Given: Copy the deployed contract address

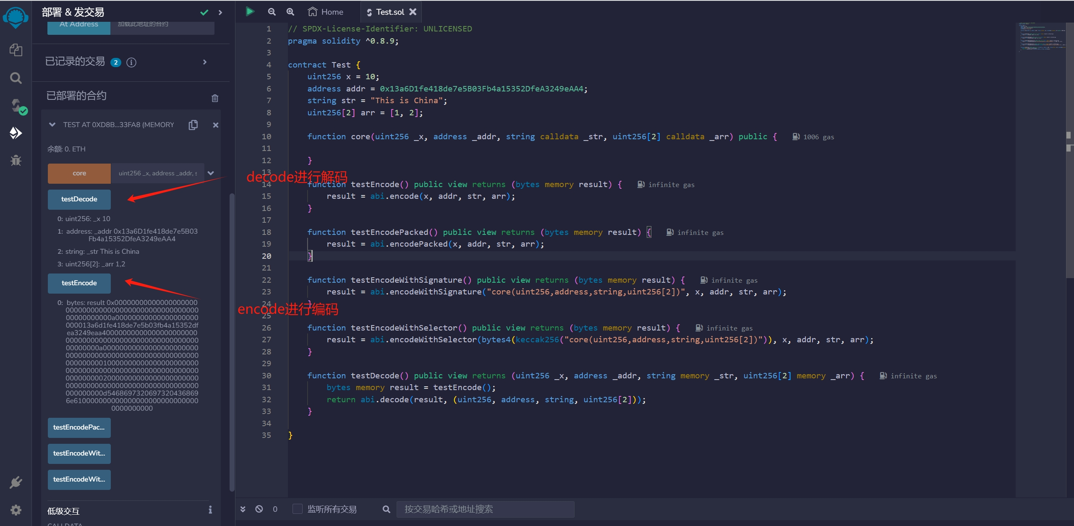Looking at the screenshot, I should click(193, 125).
